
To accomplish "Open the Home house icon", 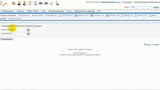I will point(14,3).
